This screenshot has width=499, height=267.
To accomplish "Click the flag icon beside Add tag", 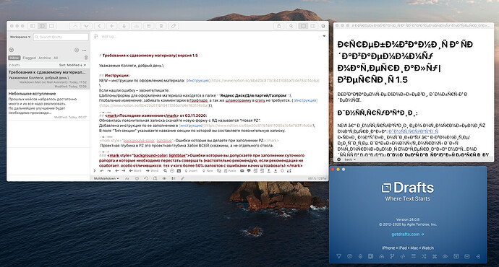I will point(96,37).
